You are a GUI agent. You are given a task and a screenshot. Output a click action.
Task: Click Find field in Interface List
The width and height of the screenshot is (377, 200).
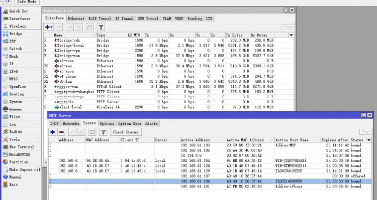[x=288, y=27]
